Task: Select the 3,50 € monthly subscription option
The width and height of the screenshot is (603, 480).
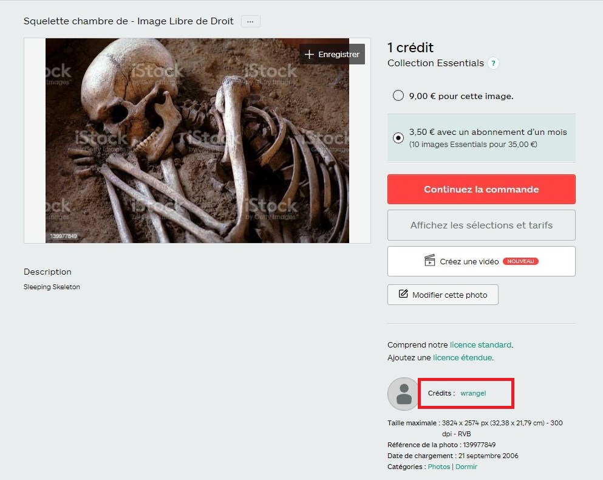Action: coord(398,137)
